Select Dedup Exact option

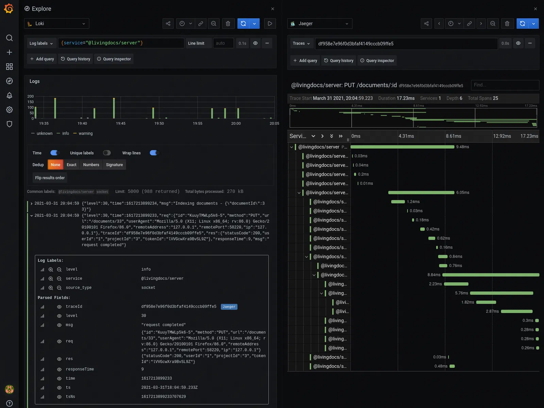pos(71,165)
